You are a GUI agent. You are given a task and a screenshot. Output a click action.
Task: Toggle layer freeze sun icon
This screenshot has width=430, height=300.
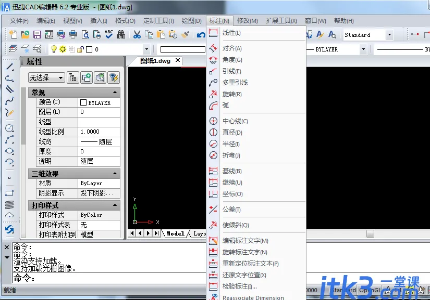63,49
